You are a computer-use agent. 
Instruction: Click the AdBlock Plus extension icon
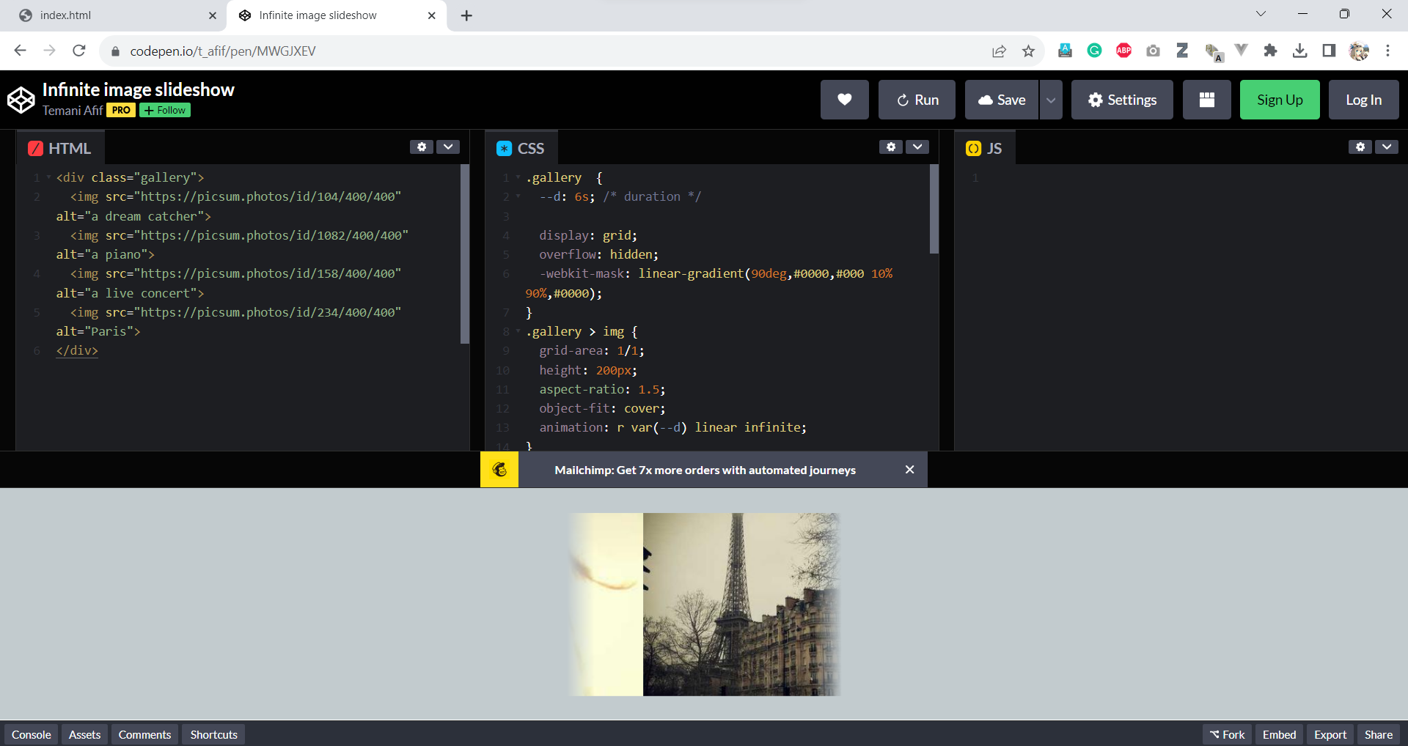(1124, 50)
